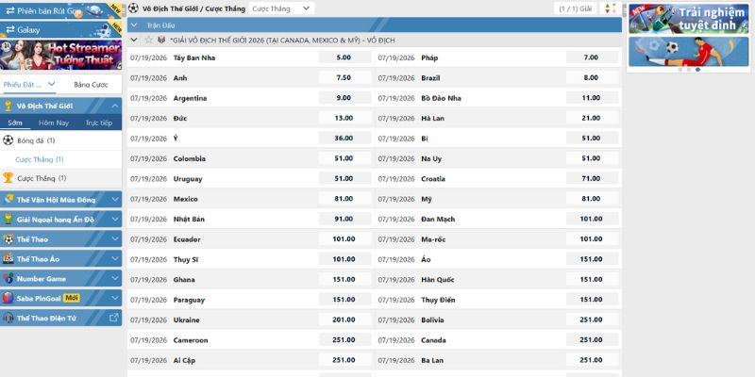Image resolution: width=755 pixels, height=377 pixels.
Task: Bet on Pháp at 7.00
Action: tap(592, 57)
